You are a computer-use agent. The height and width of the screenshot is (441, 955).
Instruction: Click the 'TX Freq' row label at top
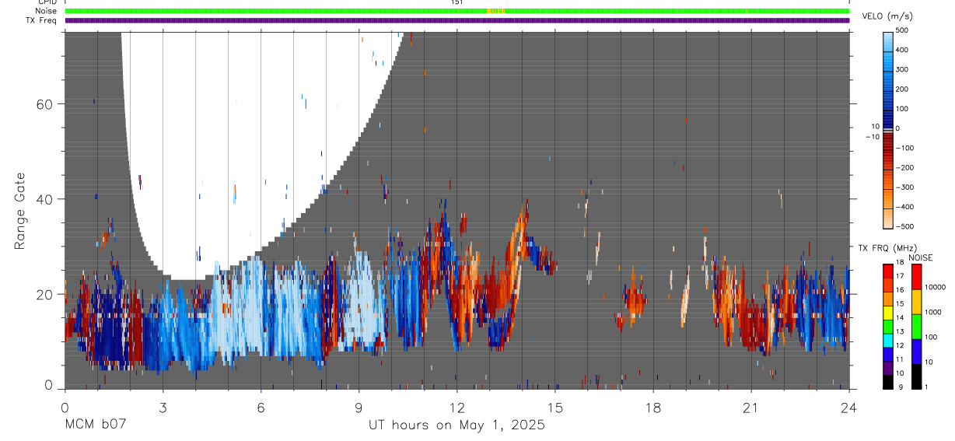click(x=42, y=20)
